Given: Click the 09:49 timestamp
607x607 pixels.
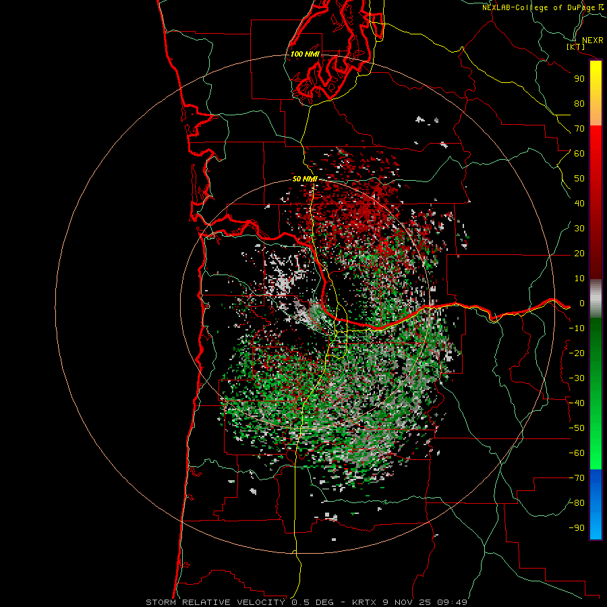Looking at the screenshot, I should (452, 602).
